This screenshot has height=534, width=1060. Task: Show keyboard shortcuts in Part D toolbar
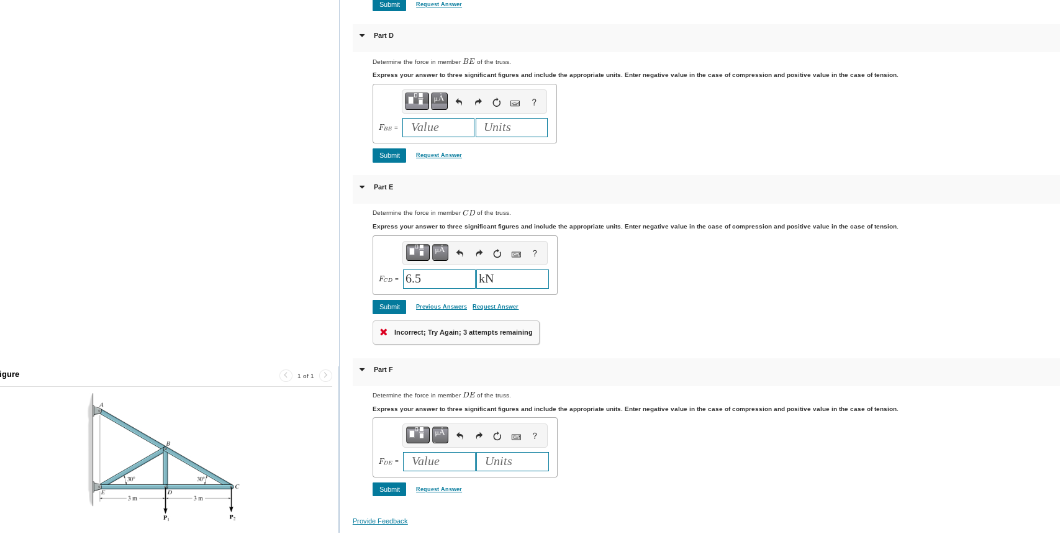click(515, 103)
